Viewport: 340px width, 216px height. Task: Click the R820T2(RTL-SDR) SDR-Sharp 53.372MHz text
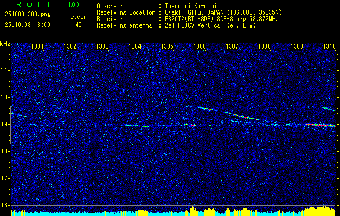point(222,19)
